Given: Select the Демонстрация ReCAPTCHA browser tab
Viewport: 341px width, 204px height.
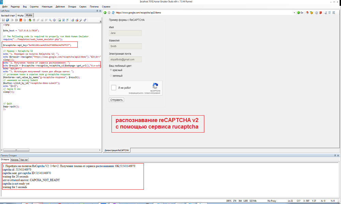Looking at the screenshot, I should coord(117,150).
